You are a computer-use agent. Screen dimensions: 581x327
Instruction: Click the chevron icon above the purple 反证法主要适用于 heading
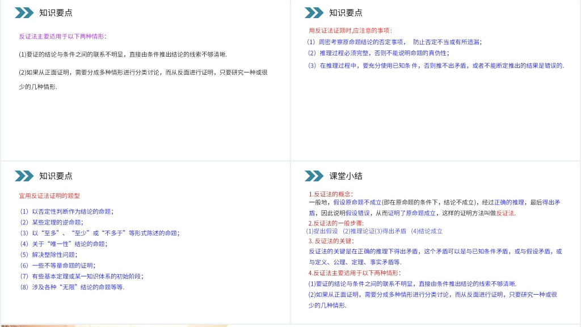point(24,12)
